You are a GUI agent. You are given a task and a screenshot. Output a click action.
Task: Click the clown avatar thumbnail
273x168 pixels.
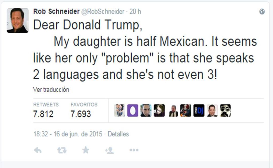coord(186,110)
